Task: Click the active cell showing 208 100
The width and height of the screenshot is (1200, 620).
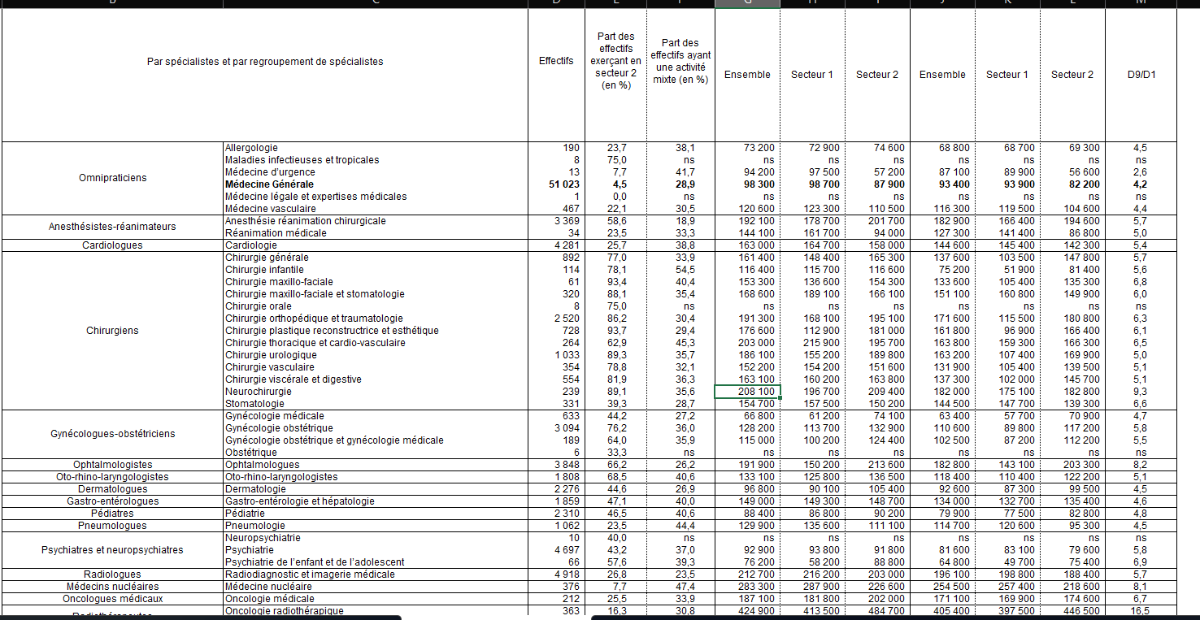Action: [747, 392]
